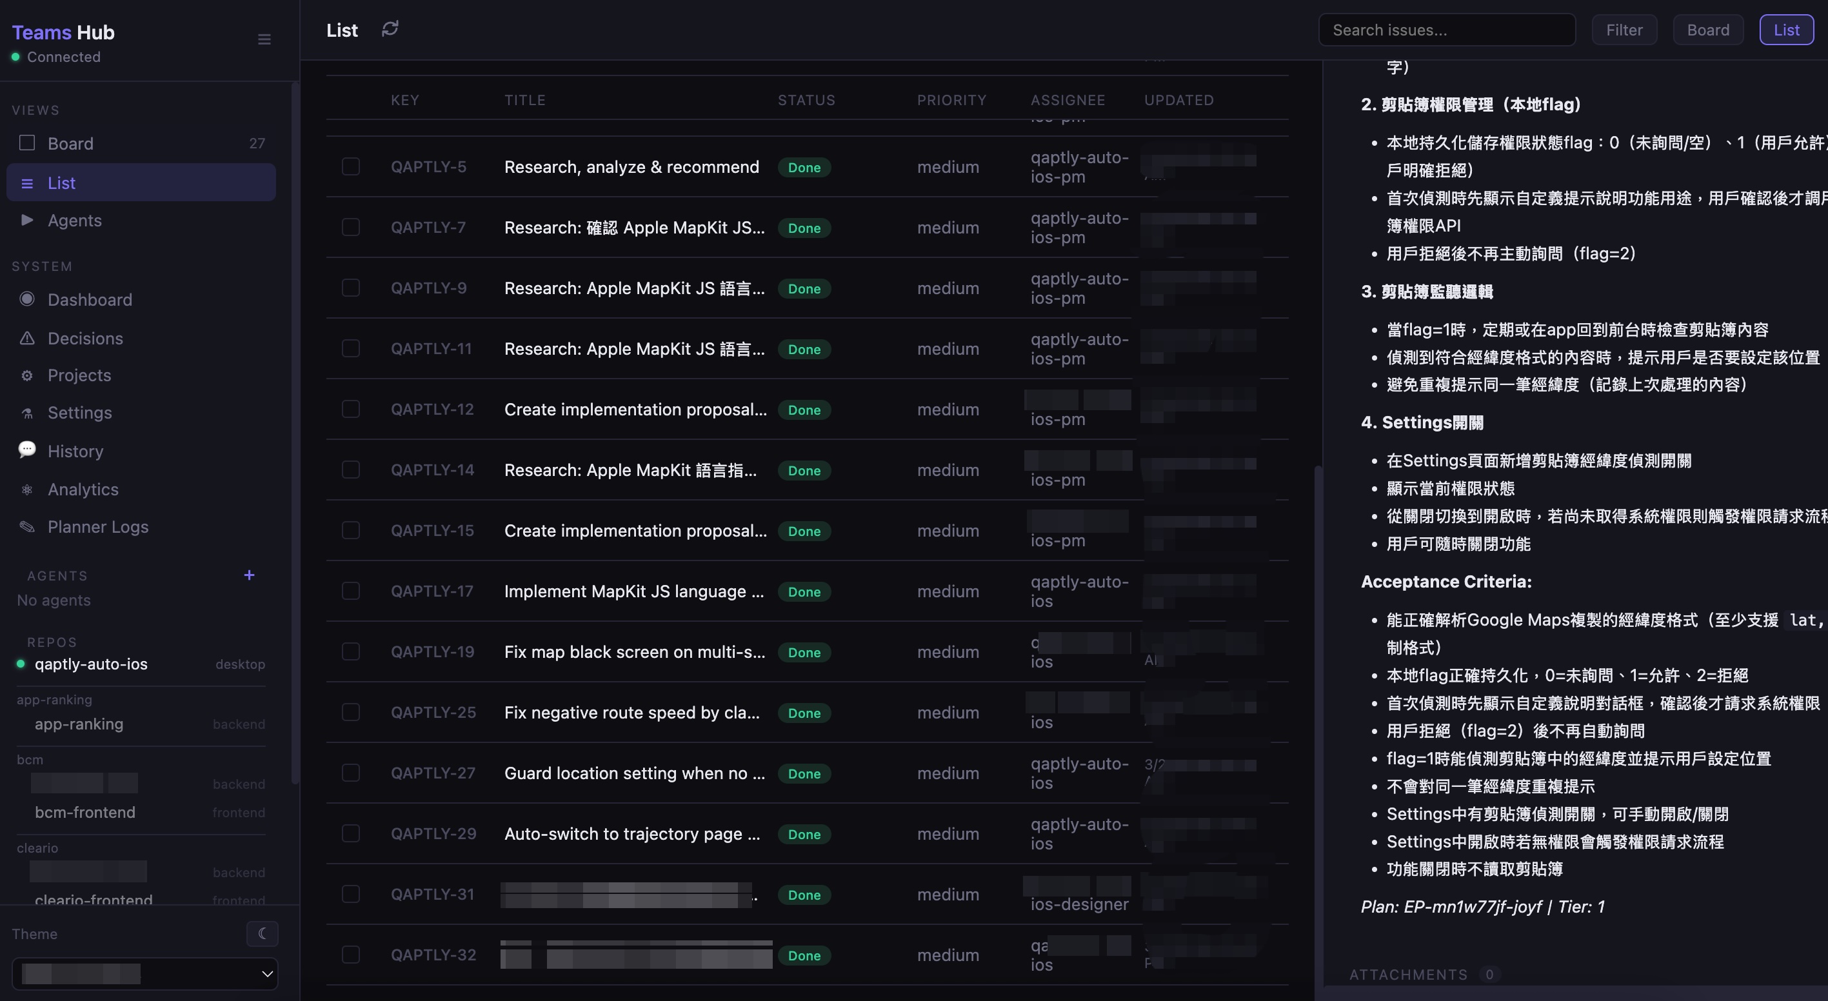
Task: Refresh the issue list
Action: pos(390,29)
